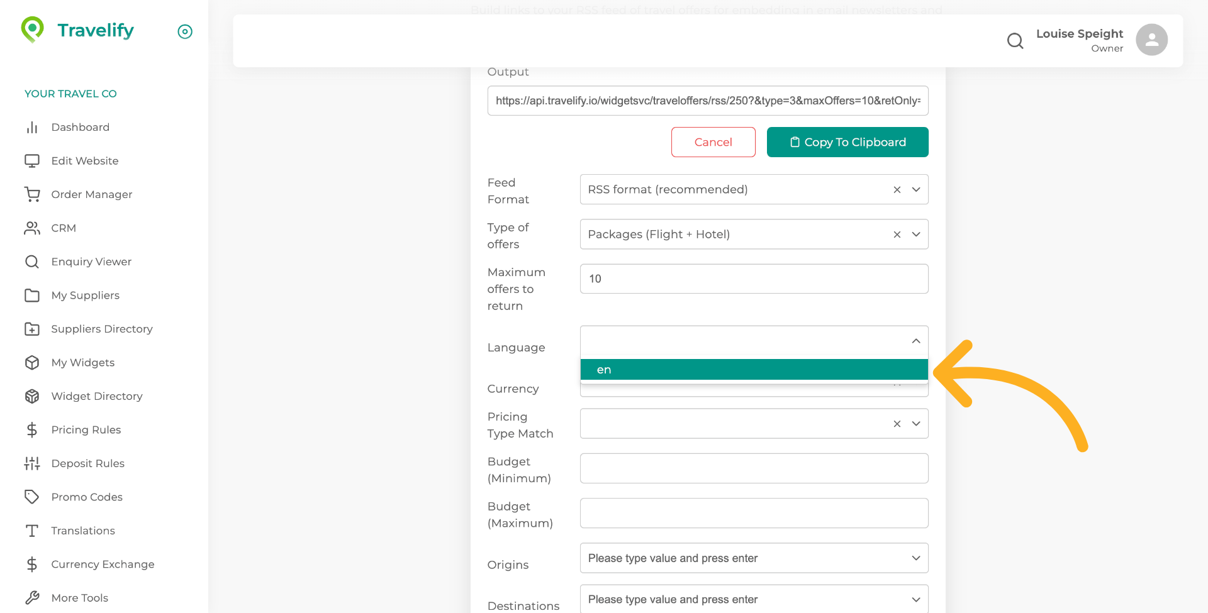The width and height of the screenshot is (1208, 613).
Task: Click the search magnifier in the top bar
Action: pyautogui.click(x=1015, y=40)
